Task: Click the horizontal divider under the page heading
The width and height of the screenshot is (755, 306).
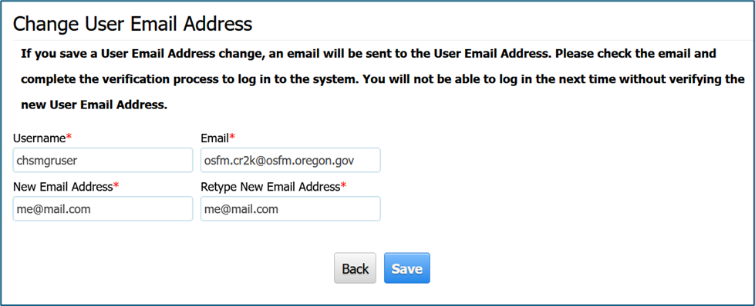Action: tap(378, 40)
